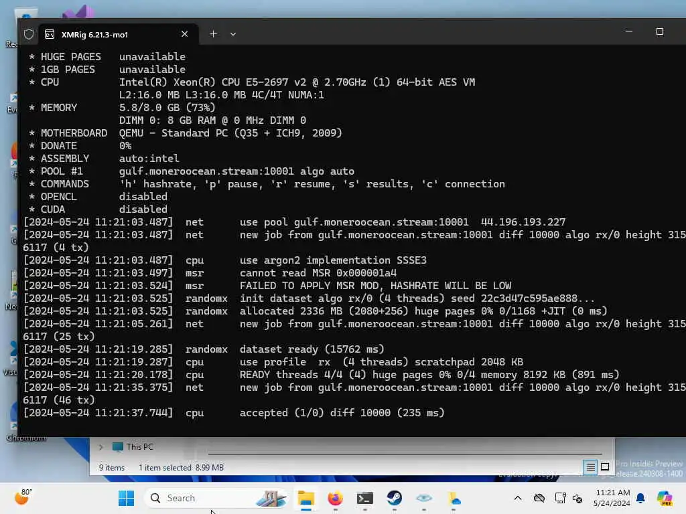
Task: Click the crossed-out cloud tray icon
Action: tap(539, 498)
